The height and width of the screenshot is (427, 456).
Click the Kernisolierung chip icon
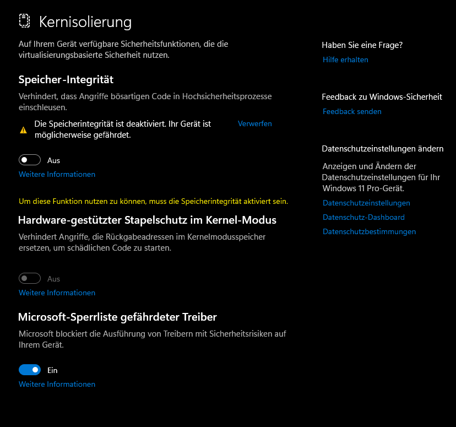(x=24, y=21)
